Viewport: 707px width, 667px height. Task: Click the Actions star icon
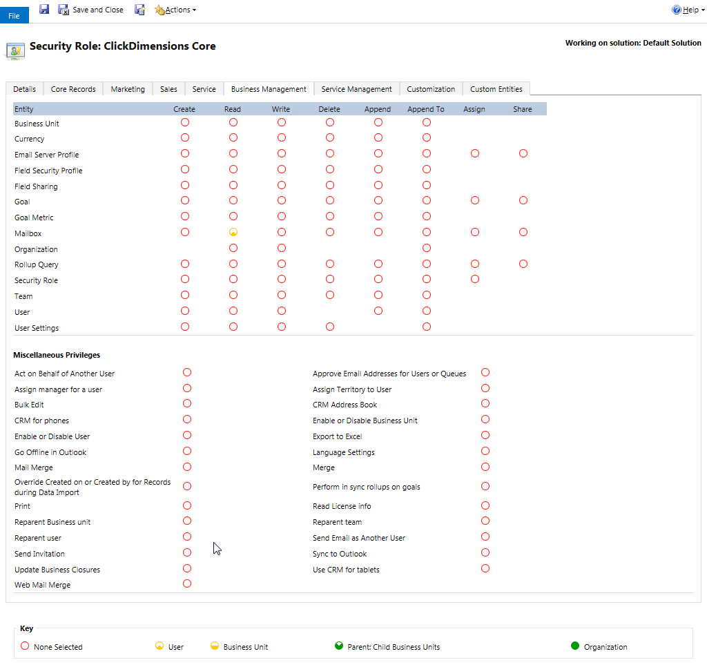point(159,10)
